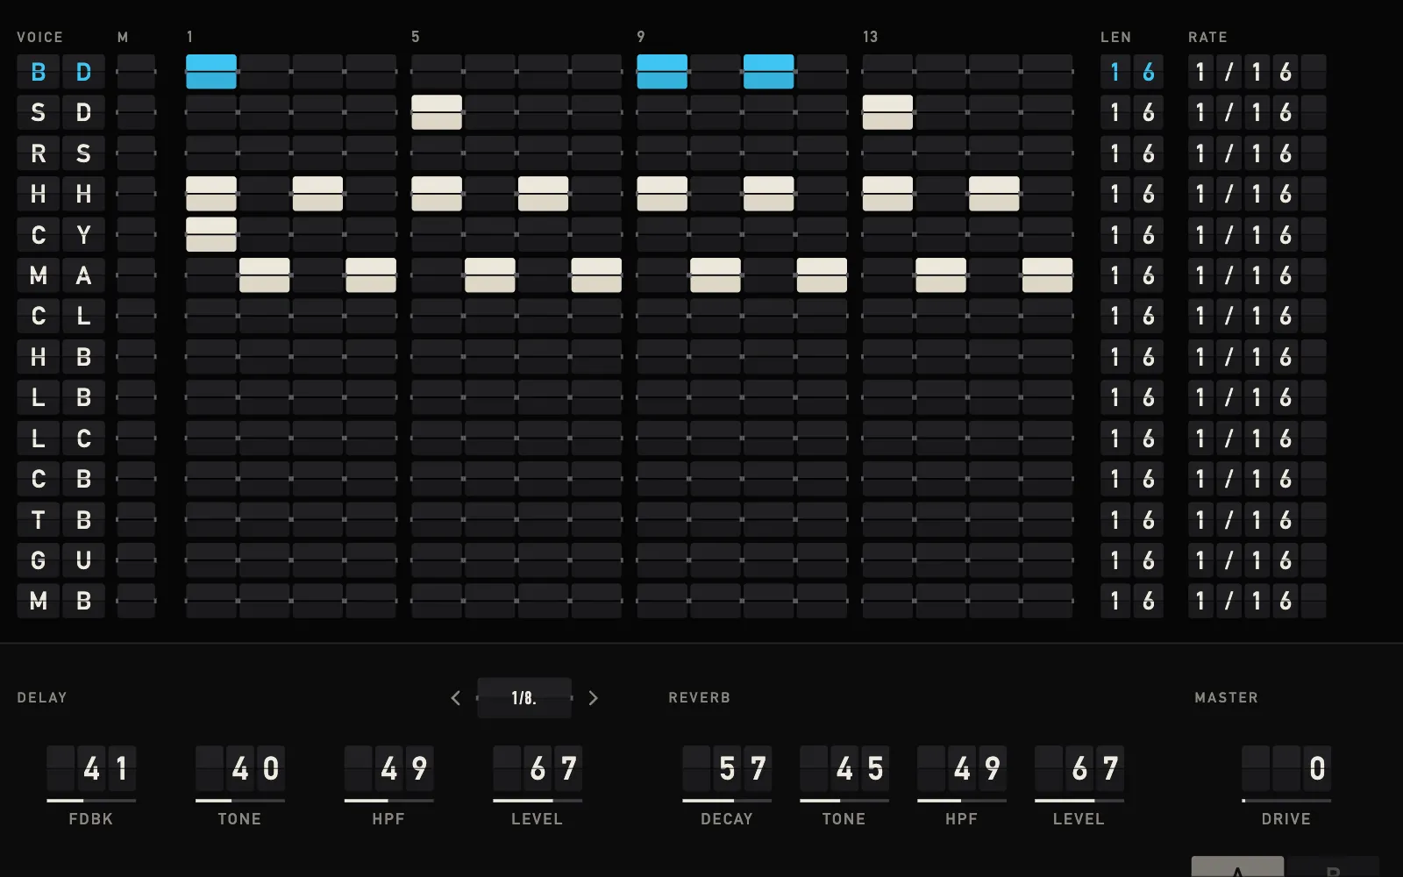This screenshot has height=877, width=1403.
Task: Toggle mute cell for MB row
Action: tap(136, 601)
